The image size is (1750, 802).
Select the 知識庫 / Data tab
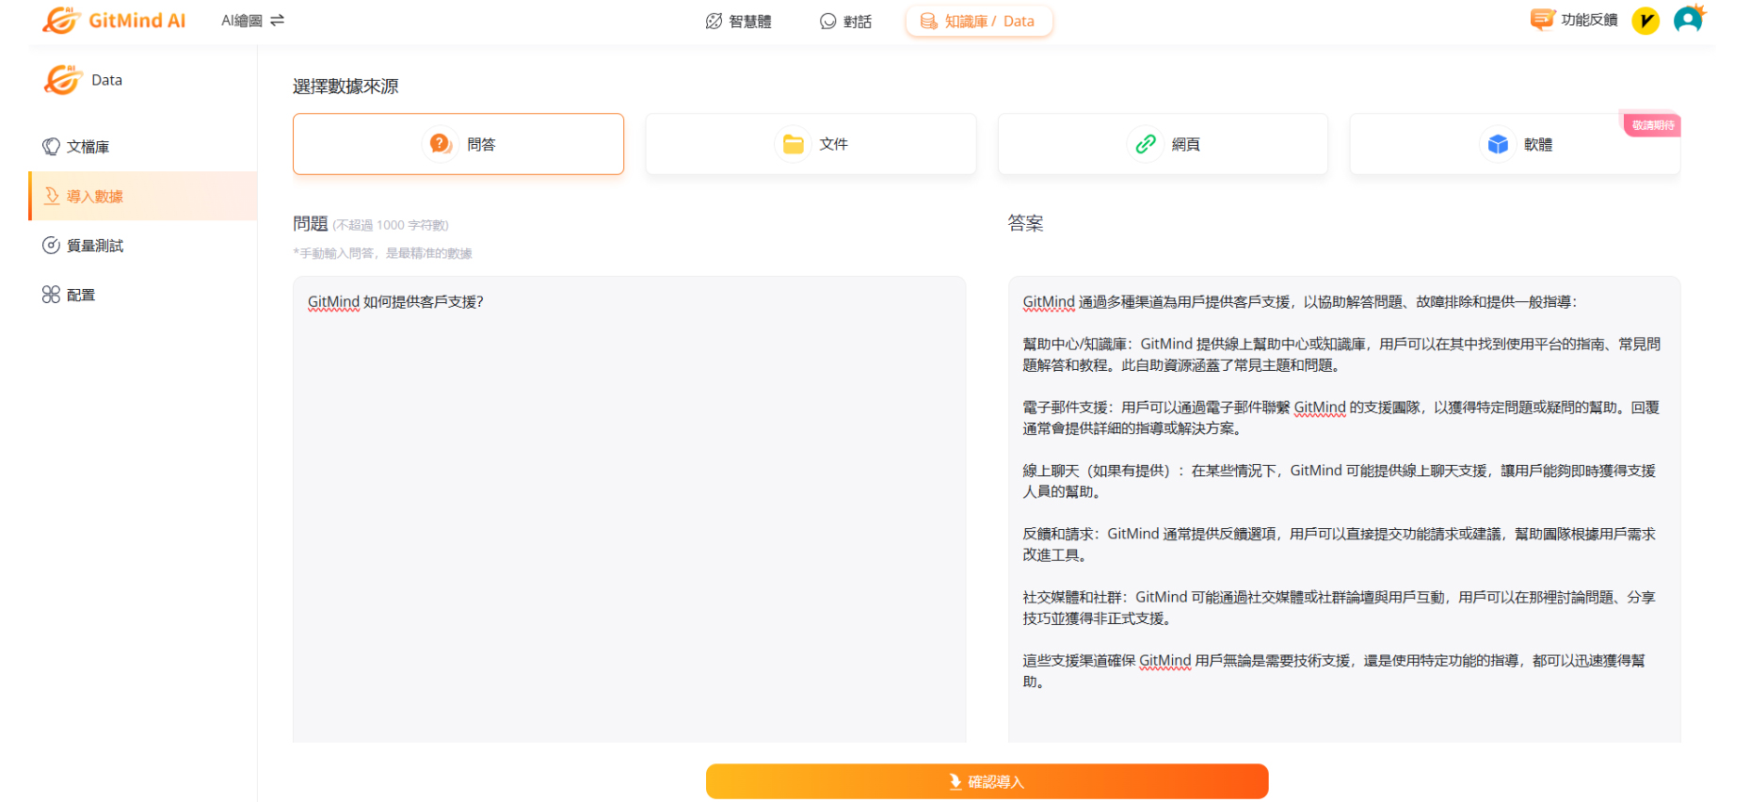(x=979, y=21)
